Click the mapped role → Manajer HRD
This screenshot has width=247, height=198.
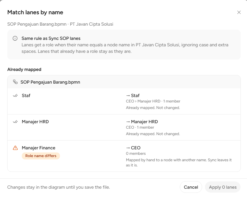pyautogui.click(x=142, y=122)
